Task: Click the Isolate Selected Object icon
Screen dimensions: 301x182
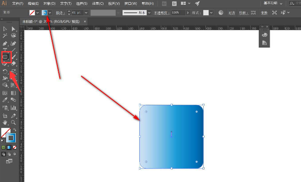Action: 275,13
